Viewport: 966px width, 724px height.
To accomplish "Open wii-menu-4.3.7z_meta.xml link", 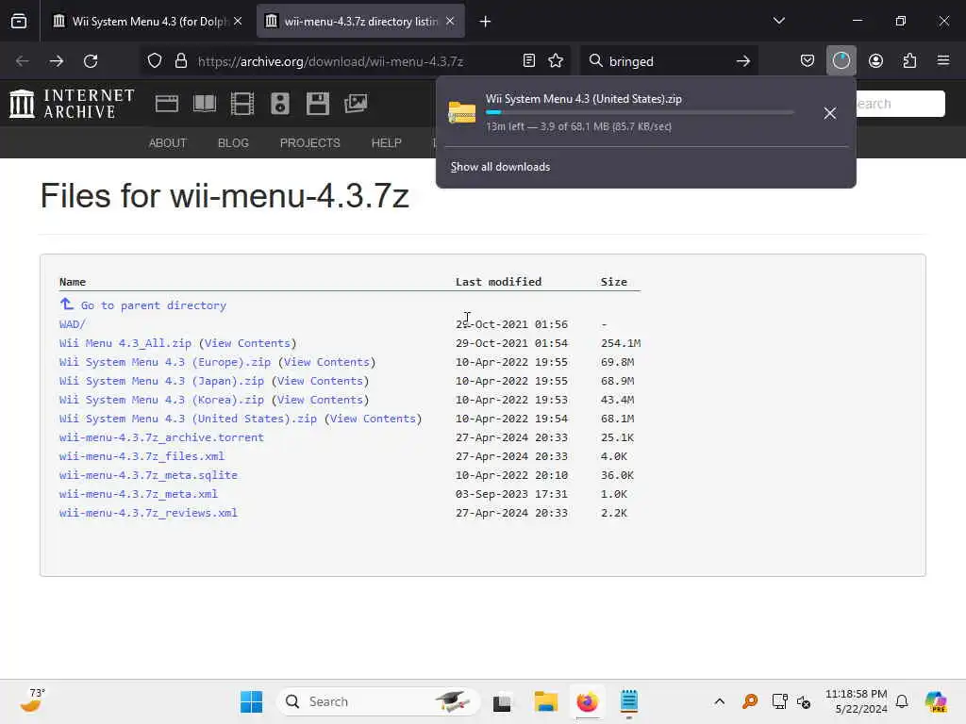I will pos(139,494).
